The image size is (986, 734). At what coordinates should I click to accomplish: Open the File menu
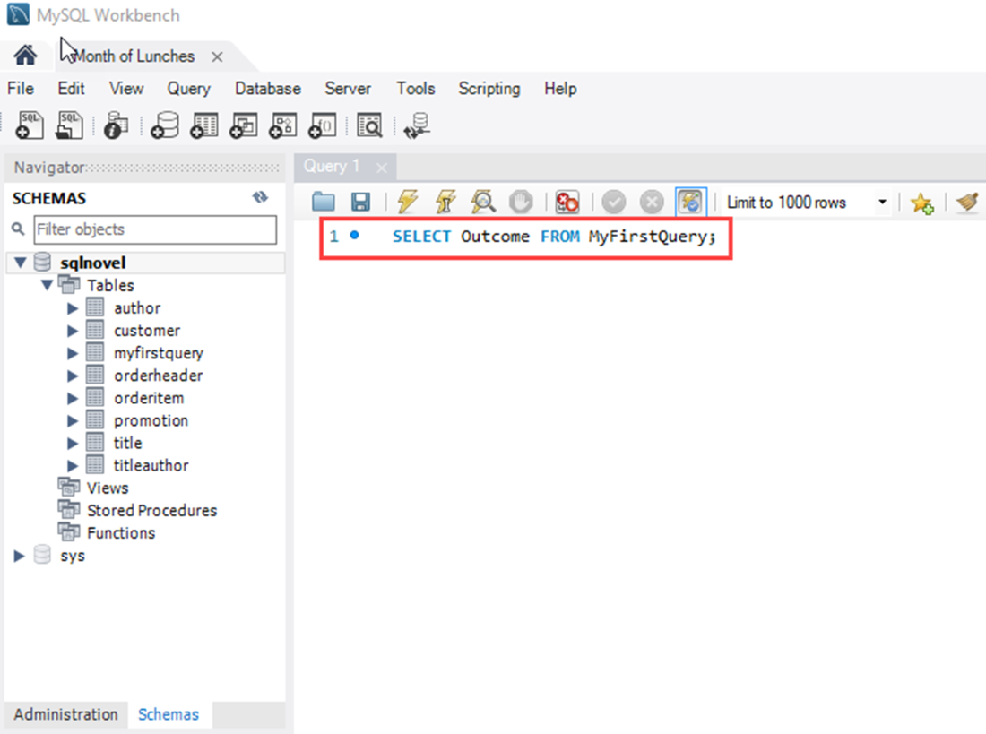(21, 88)
